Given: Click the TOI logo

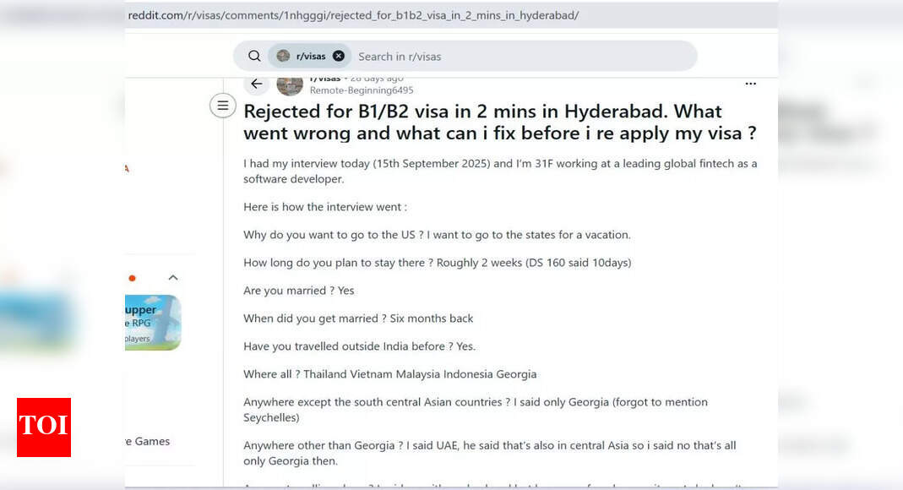Looking at the screenshot, I should [44, 427].
